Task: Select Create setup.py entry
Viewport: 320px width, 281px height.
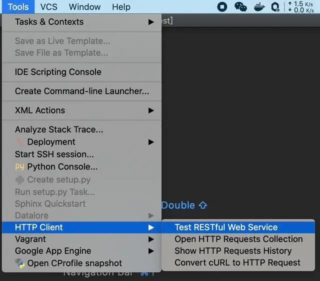Action: (x=81, y=179)
